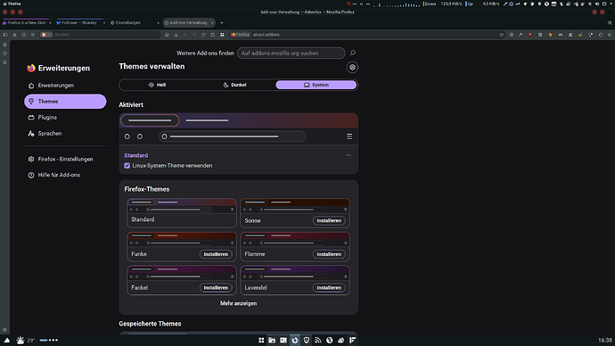The width and height of the screenshot is (615, 346).
Task: Open Firefox application hamburger menu
Action: 610,35
